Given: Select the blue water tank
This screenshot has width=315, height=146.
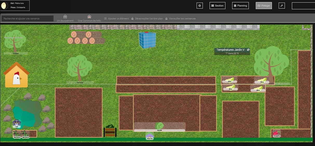Looking at the screenshot, I should 147,40.
